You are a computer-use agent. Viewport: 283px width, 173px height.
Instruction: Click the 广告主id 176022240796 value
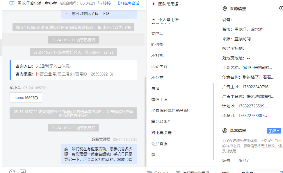coord(257,87)
